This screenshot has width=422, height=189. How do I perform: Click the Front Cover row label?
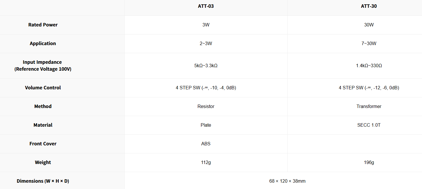click(x=43, y=144)
